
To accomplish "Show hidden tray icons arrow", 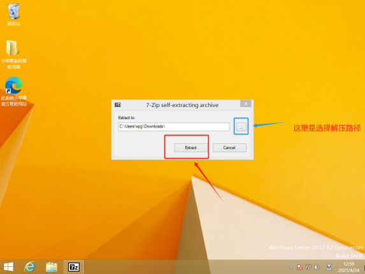I will [291, 267].
